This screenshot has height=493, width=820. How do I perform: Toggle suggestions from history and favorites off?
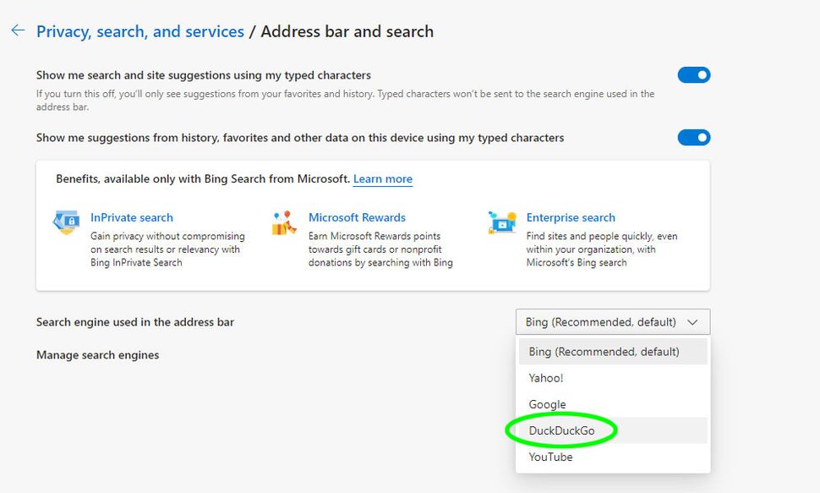(693, 137)
